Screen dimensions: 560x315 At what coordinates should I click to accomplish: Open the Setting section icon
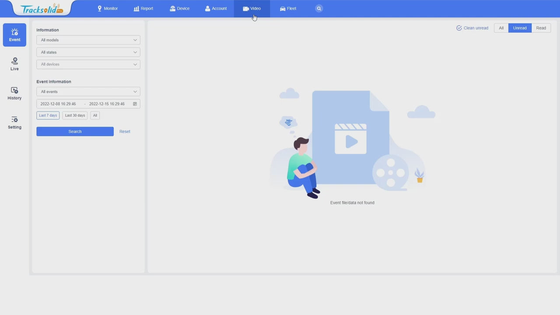pyautogui.click(x=14, y=120)
